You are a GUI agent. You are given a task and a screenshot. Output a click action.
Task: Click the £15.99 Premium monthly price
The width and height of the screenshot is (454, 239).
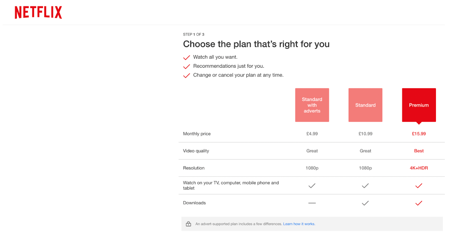point(419,134)
